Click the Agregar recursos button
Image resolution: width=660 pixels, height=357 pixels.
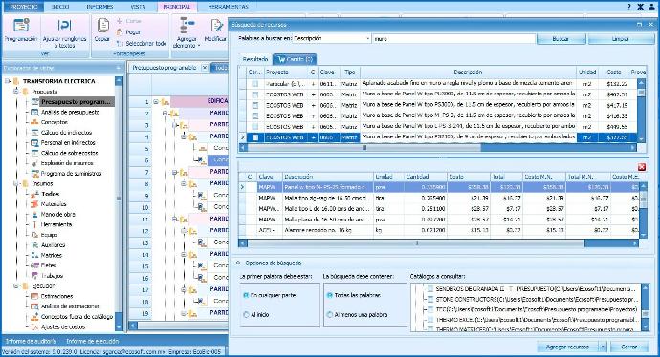pyautogui.click(x=567, y=346)
